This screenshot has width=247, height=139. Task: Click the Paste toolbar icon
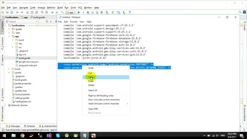[x=37, y=12]
